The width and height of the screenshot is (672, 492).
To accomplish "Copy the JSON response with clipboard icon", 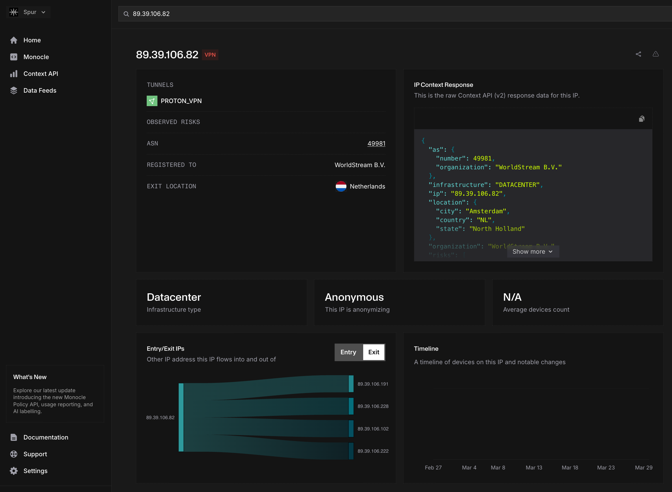I will click(x=641, y=119).
